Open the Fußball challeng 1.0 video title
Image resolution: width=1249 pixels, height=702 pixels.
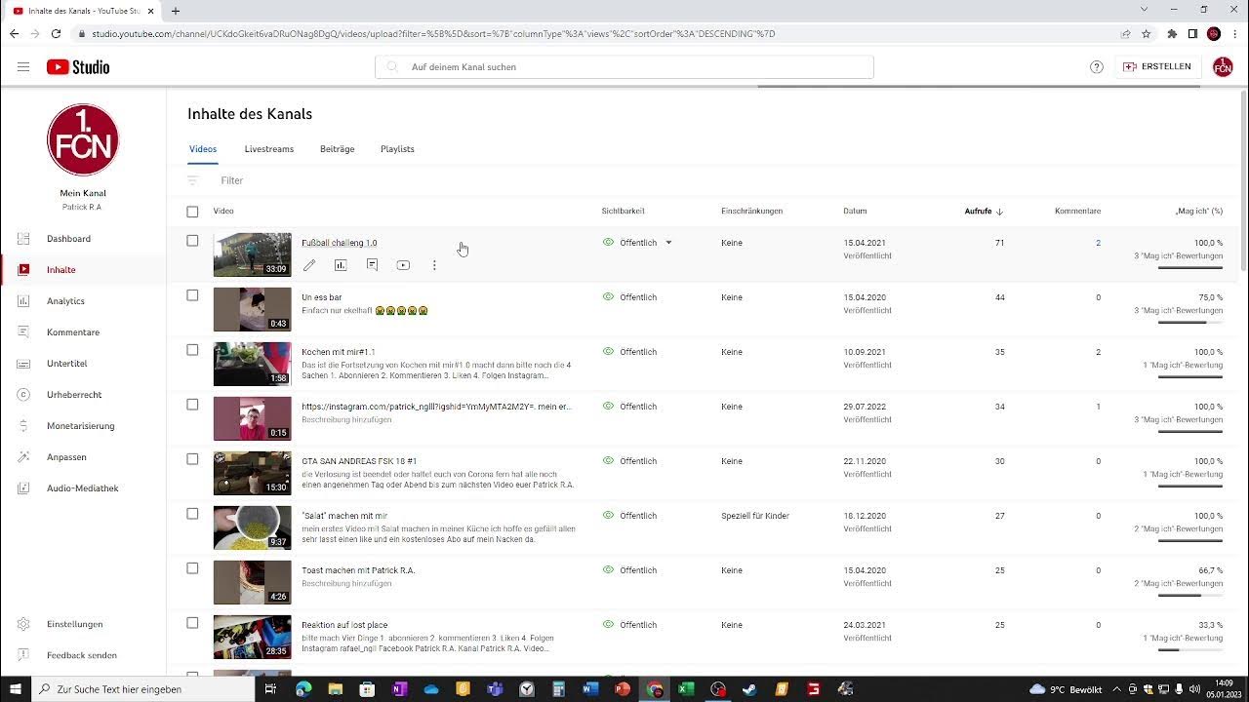coord(339,243)
